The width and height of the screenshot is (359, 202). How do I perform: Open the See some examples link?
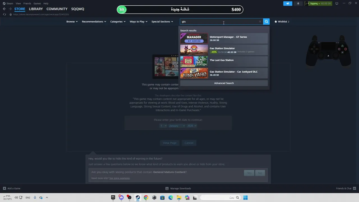tap(119, 178)
